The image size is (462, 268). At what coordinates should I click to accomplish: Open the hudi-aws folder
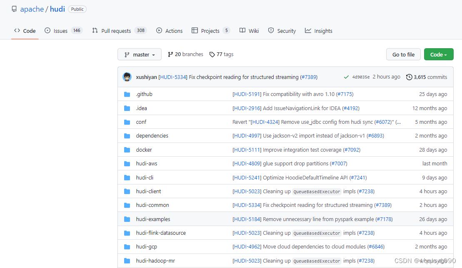147,164
